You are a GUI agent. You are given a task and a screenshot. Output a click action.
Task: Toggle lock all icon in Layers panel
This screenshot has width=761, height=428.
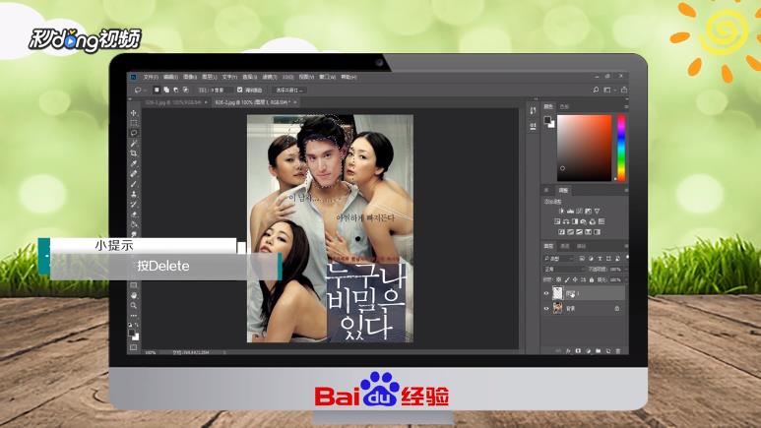point(592,280)
